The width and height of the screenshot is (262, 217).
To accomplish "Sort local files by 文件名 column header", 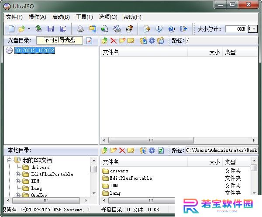I will [x=144, y=162].
